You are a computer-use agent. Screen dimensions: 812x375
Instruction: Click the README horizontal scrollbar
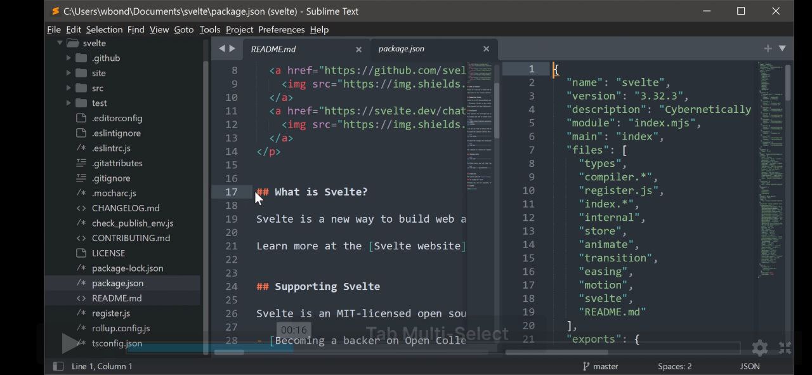[x=229, y=352]
